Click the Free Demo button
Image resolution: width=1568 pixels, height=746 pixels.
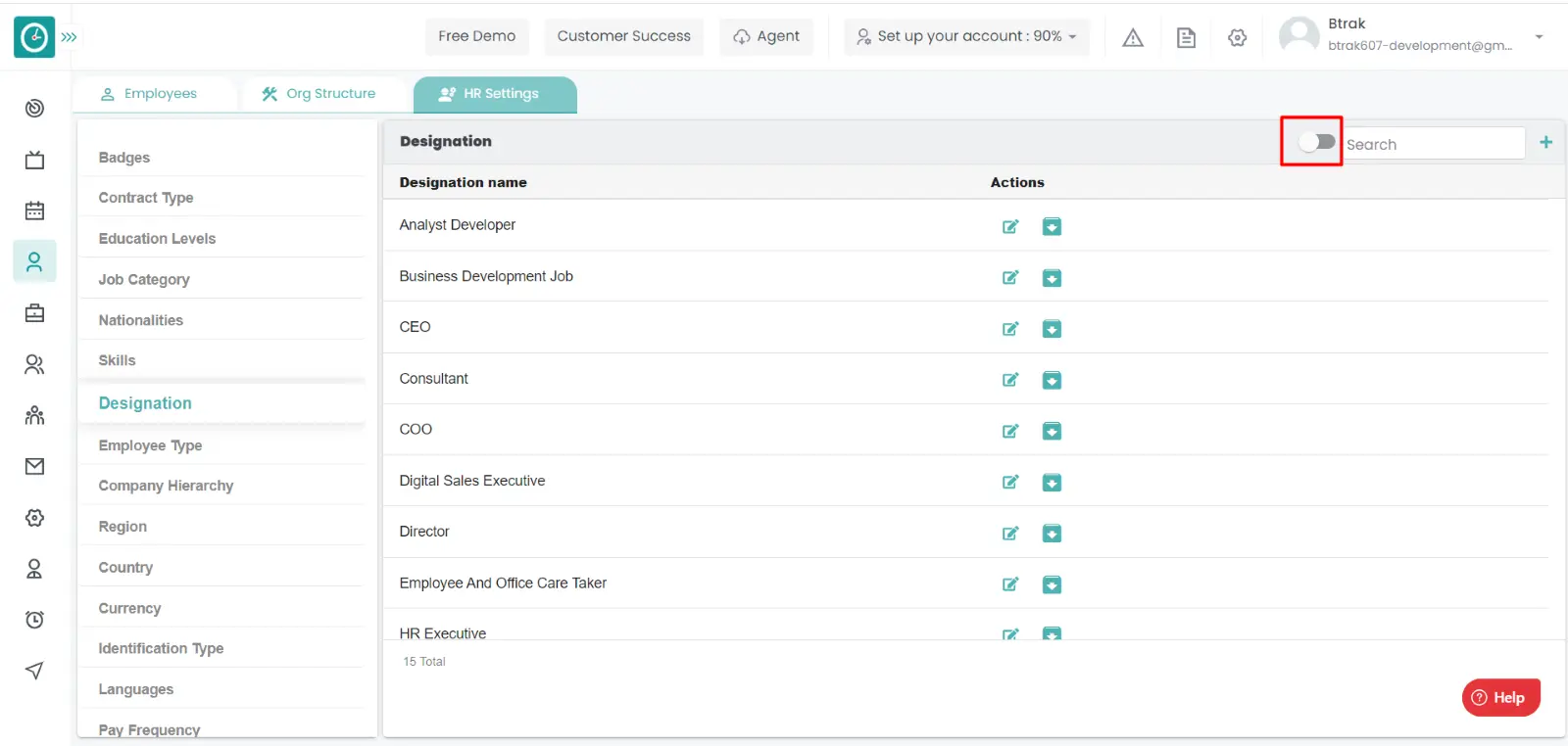[476, 36]
